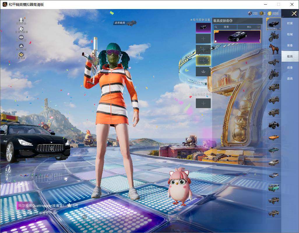This screenshot has height=233, width=299.
Task: Click the circular icon between eye and gold badge
Action: click(21, 46)
